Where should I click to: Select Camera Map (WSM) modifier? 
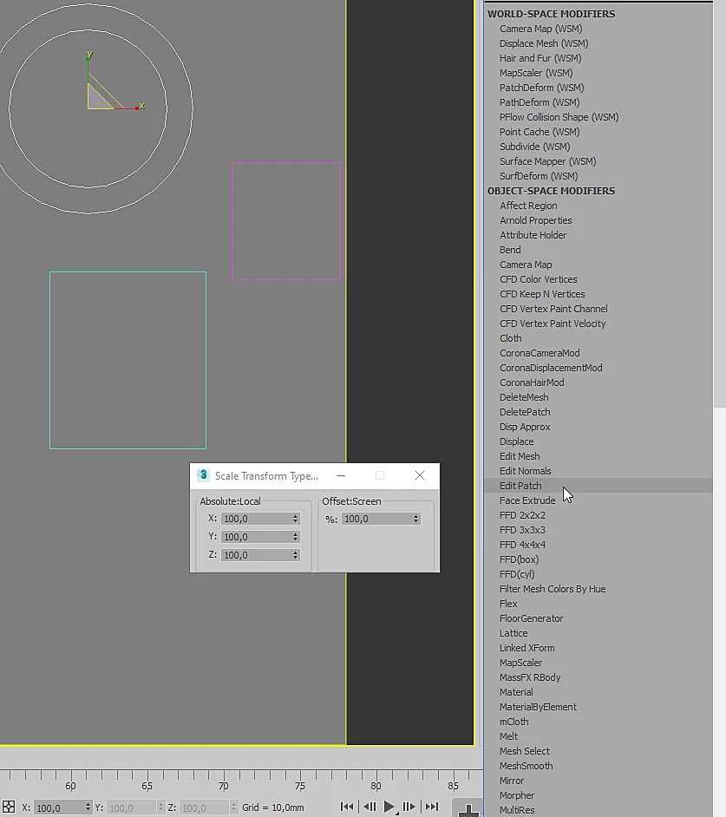540,29
